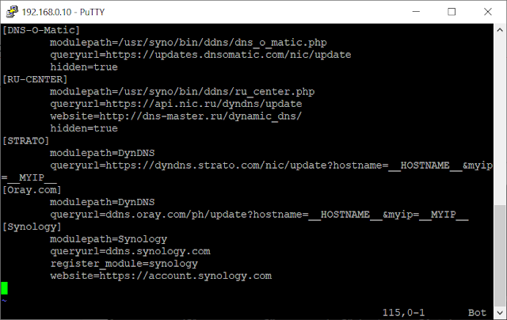Click the [DNS-O-Matic] section header

coord(41,30)
